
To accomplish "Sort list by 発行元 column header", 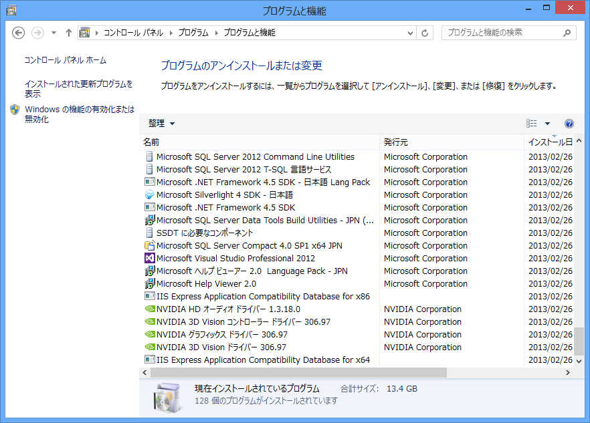I will pos(396,142).
